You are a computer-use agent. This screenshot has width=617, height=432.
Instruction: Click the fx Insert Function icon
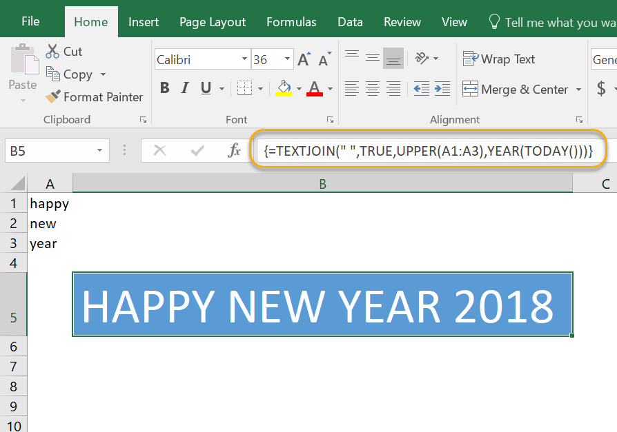click(234, 150)
